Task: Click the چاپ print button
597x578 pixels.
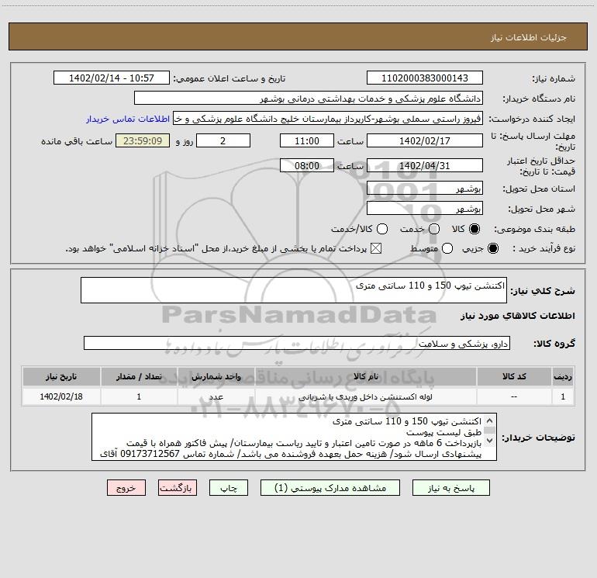Action: coord(229,488)
